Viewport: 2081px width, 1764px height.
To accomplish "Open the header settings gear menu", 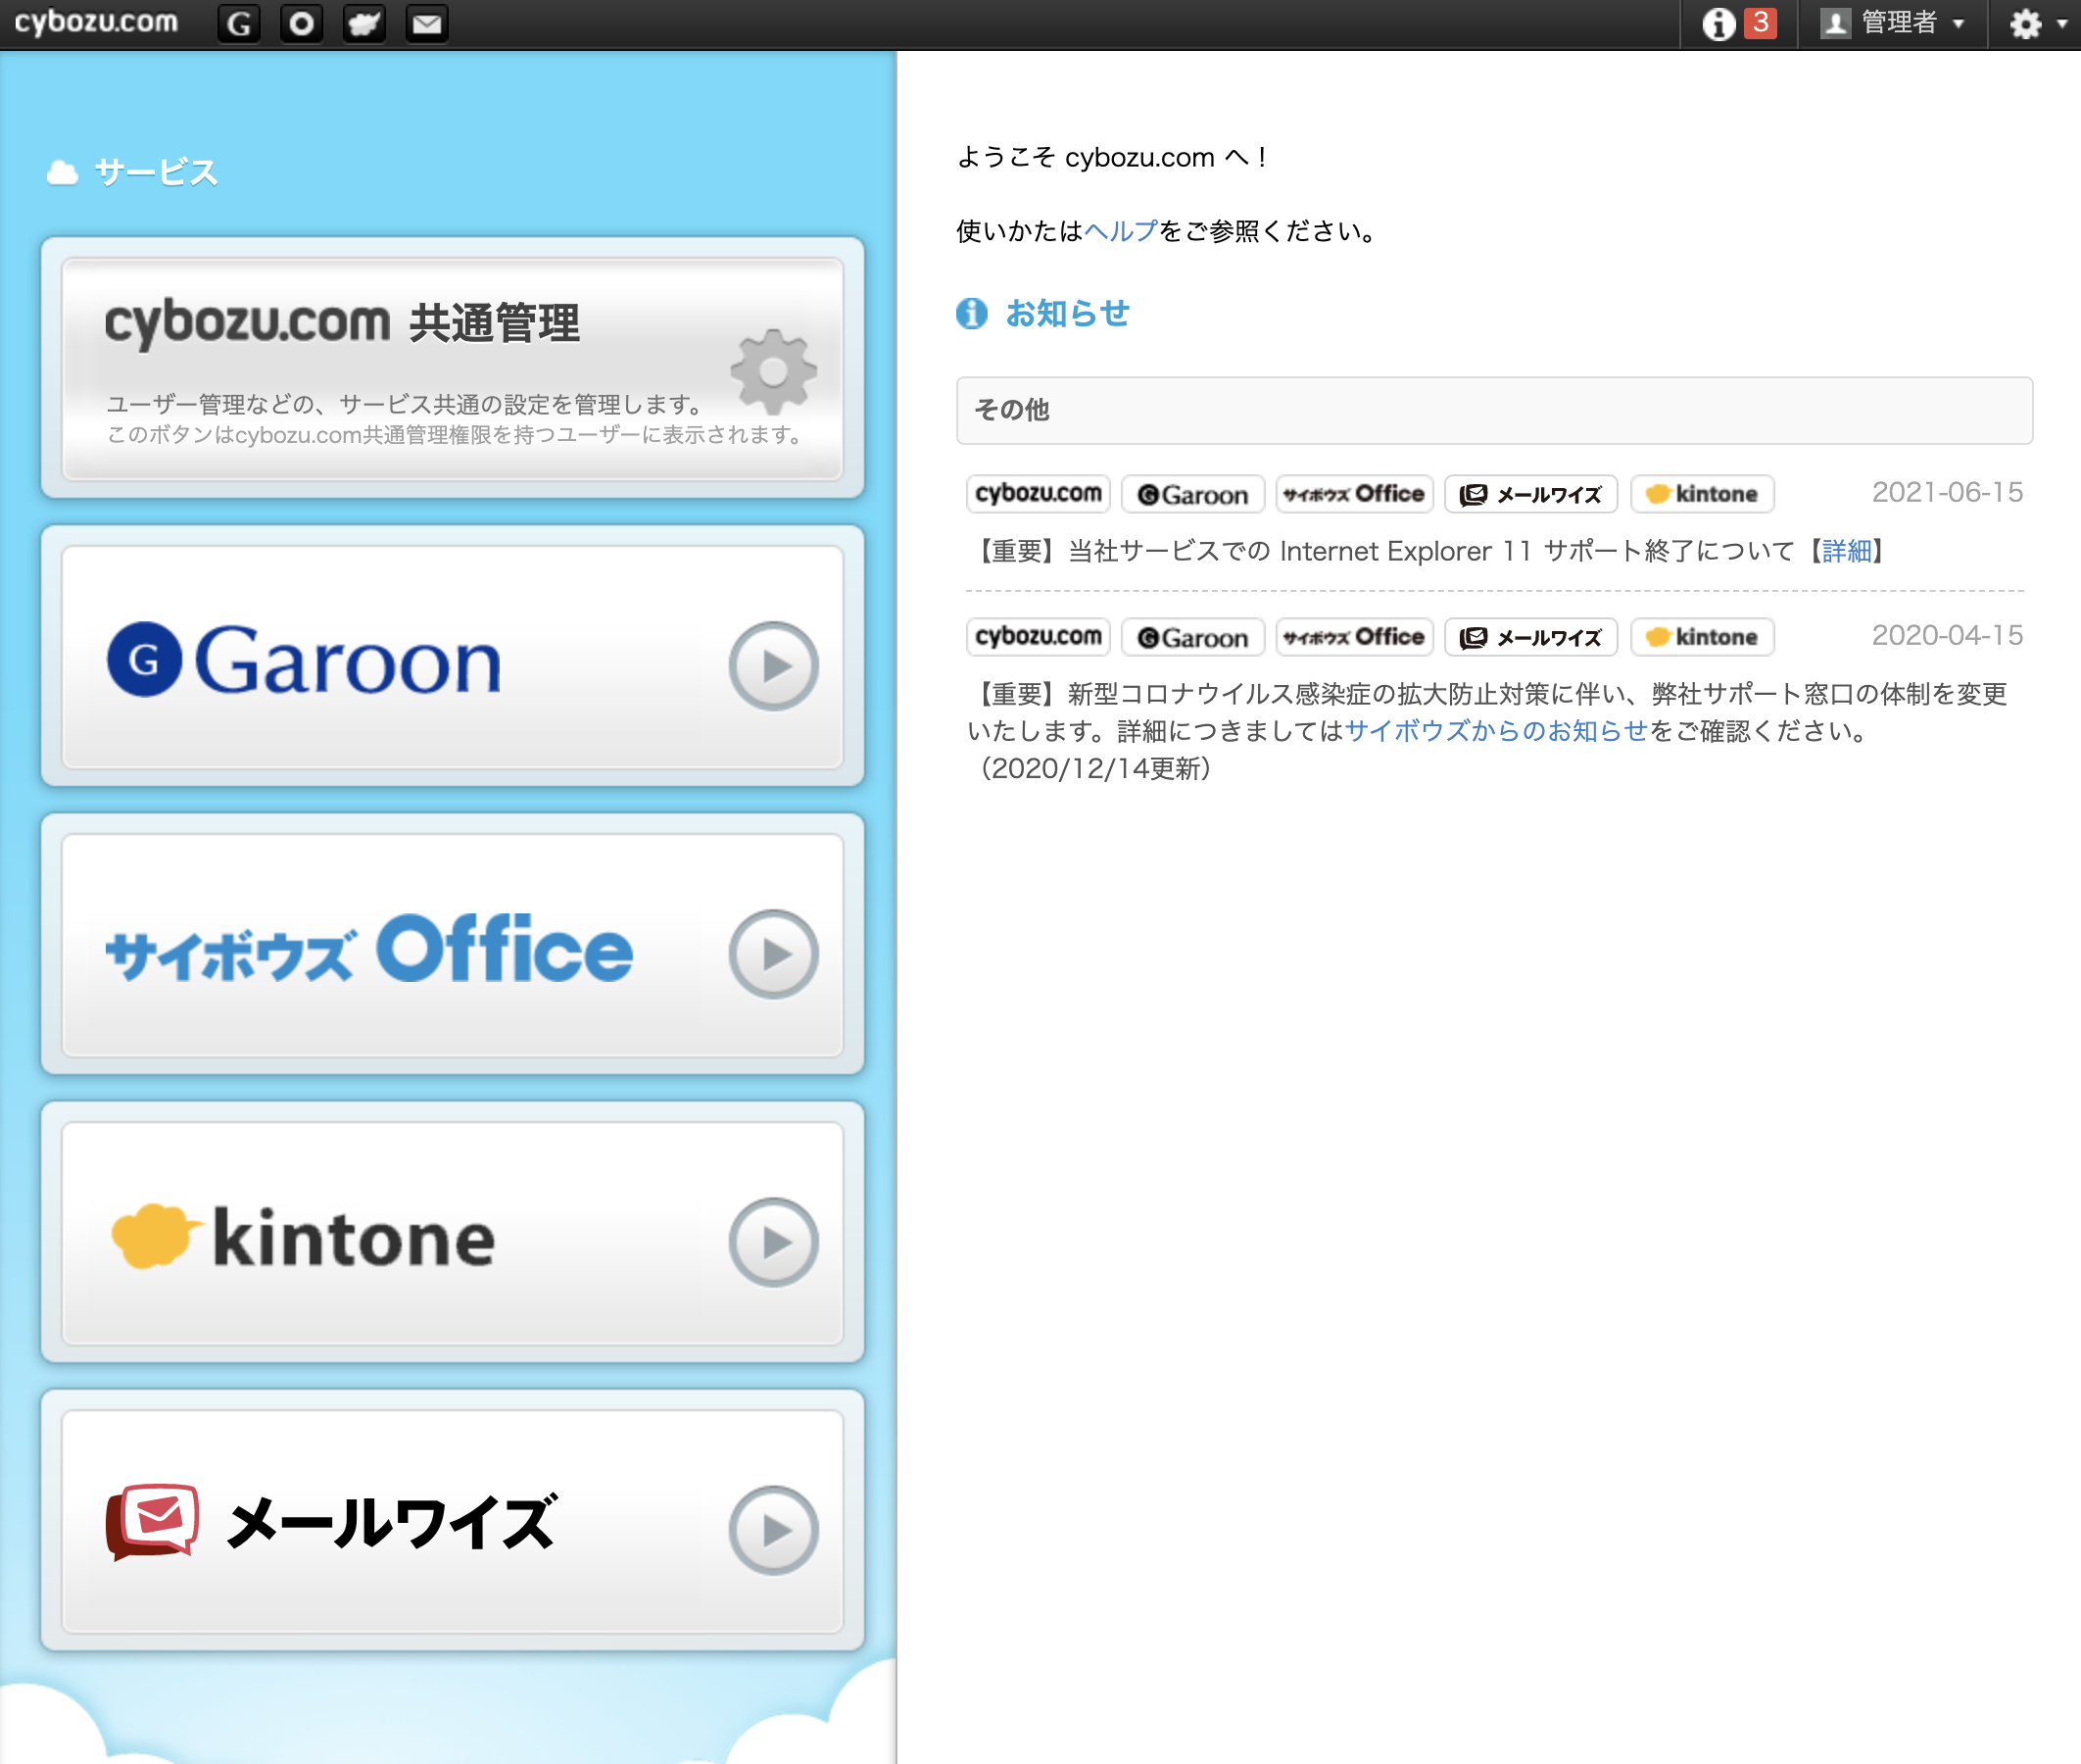I will point(2037,23).
